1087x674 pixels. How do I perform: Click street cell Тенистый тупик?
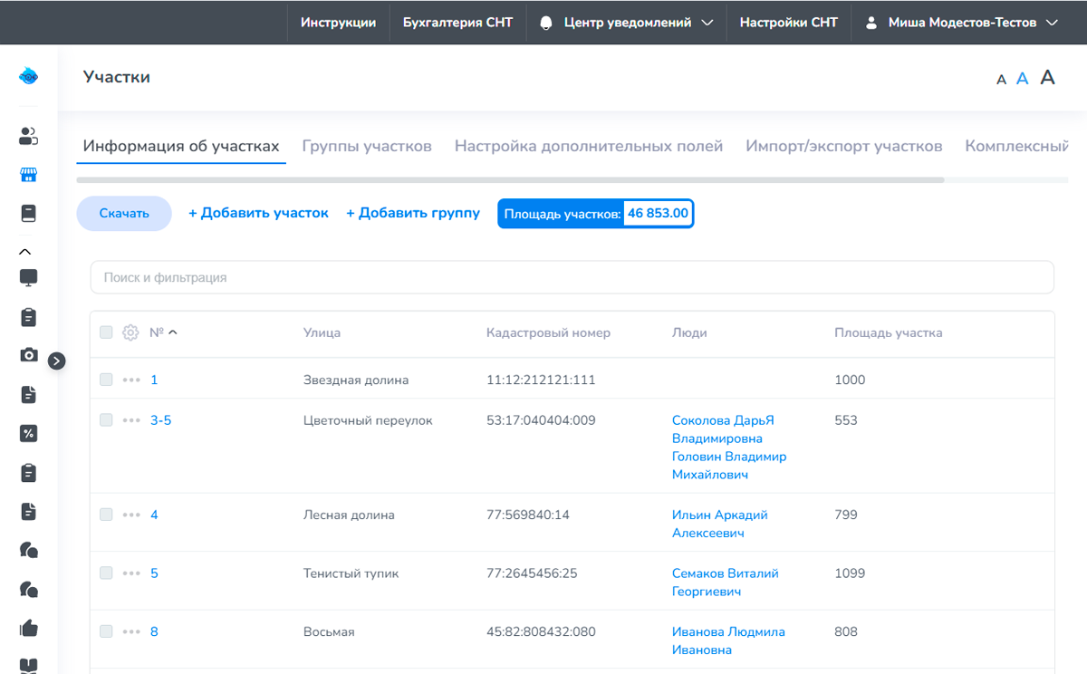click(351, 573)
